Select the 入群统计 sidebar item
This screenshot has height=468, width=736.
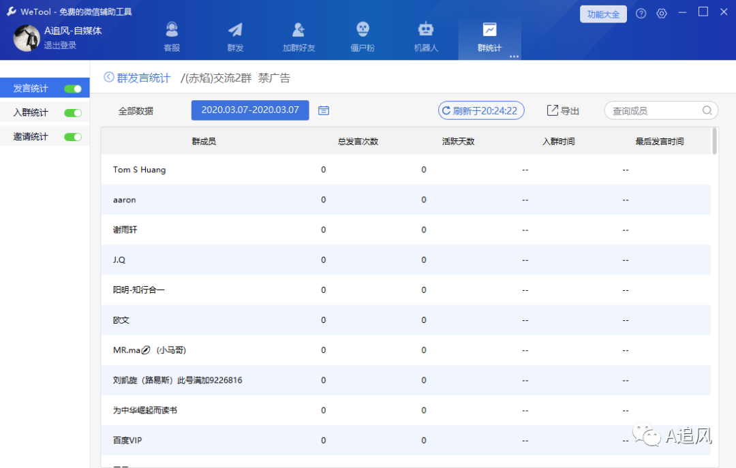(x=44, y=112)
